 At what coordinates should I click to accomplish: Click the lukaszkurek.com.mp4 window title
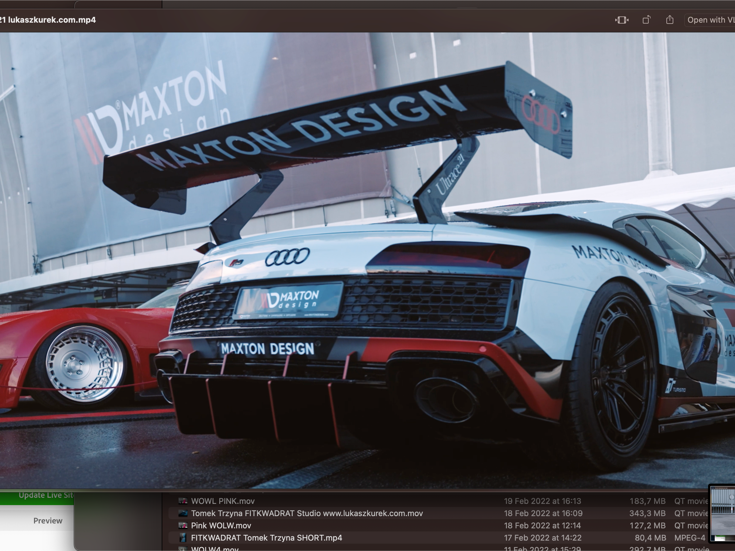click(x=50, y=20)
